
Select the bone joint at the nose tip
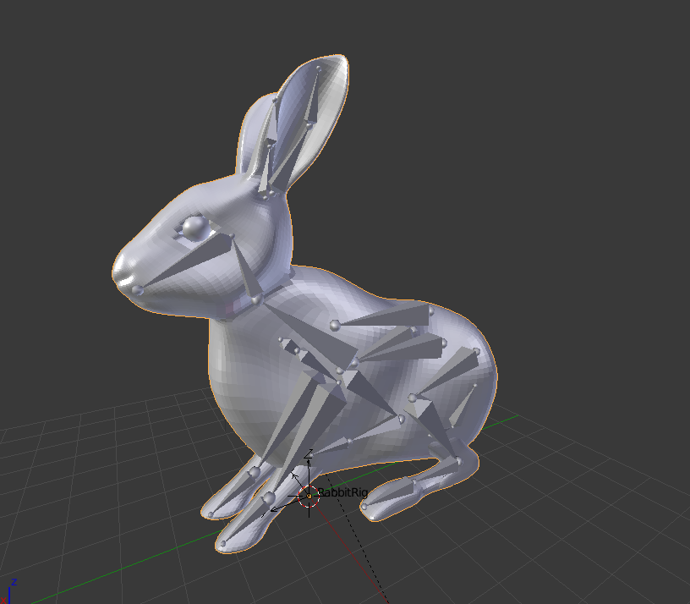click(x=137, y=290)
